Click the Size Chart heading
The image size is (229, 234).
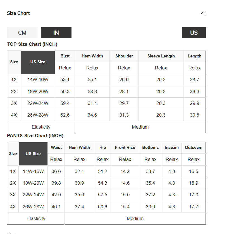point(18,13)
